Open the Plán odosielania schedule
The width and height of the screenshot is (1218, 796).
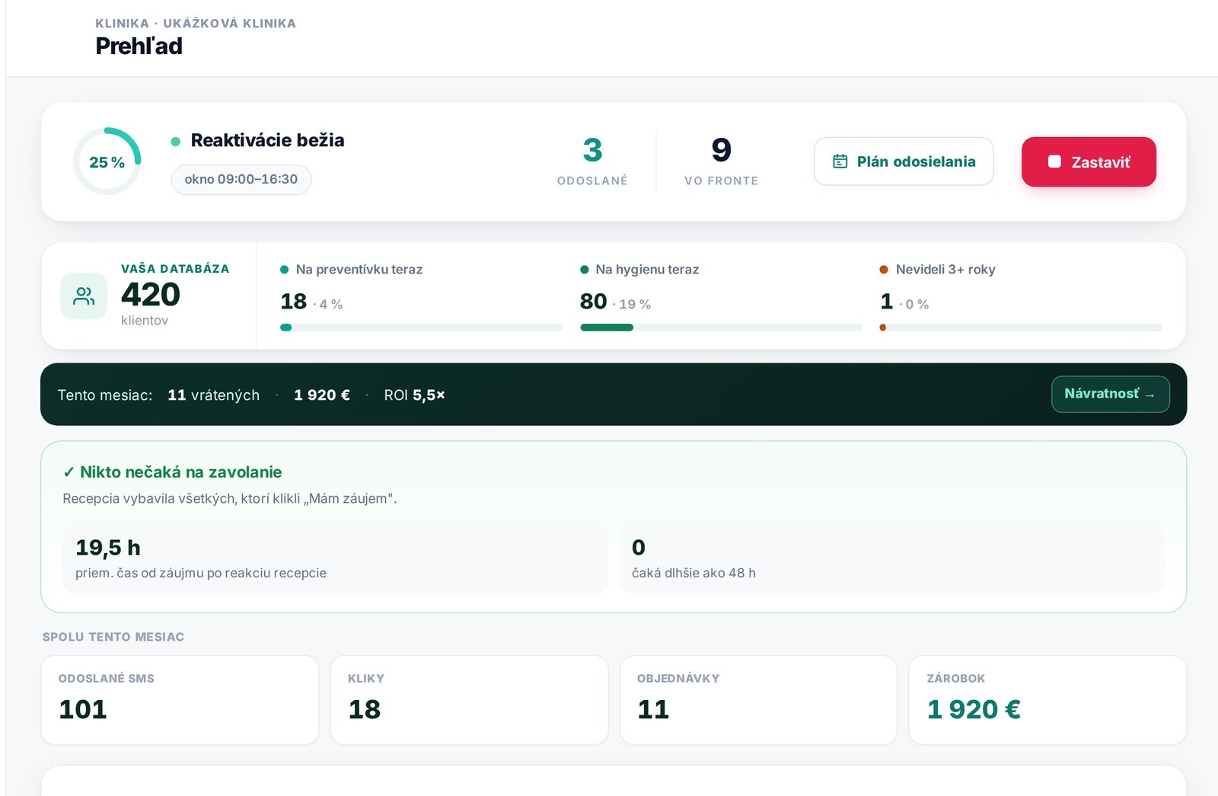tap(904, 161)
